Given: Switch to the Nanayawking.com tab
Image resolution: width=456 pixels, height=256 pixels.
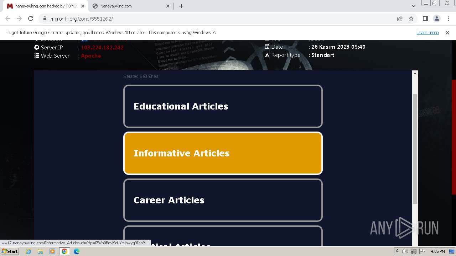Looking at the screenshot, I should (130, 6).
